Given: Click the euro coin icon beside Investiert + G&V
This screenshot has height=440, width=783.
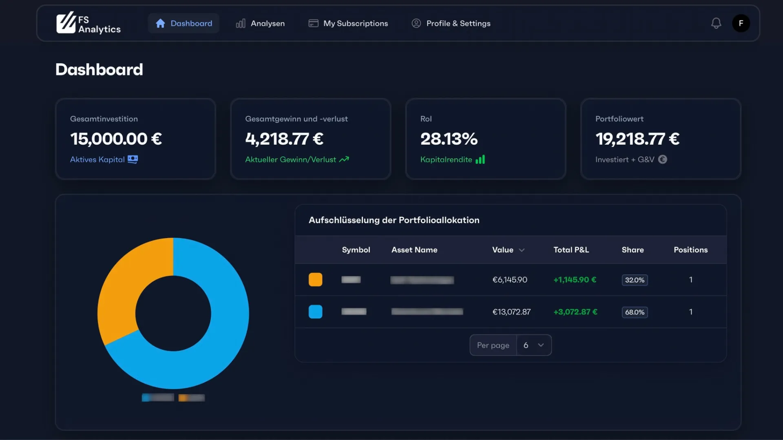Looking at the screenshot, I should 663,159.
